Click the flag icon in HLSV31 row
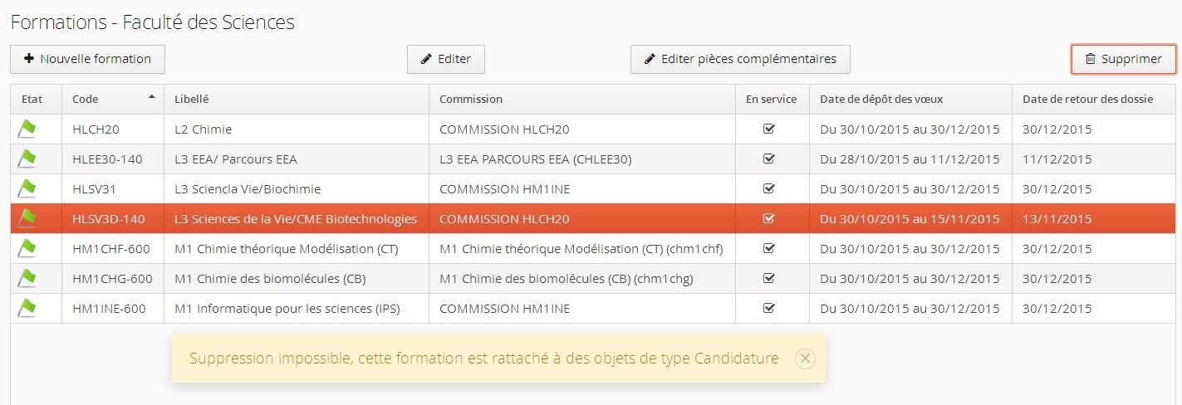 coord(27,188)
